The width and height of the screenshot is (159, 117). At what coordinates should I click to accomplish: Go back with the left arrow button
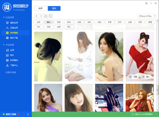[37, 16]
